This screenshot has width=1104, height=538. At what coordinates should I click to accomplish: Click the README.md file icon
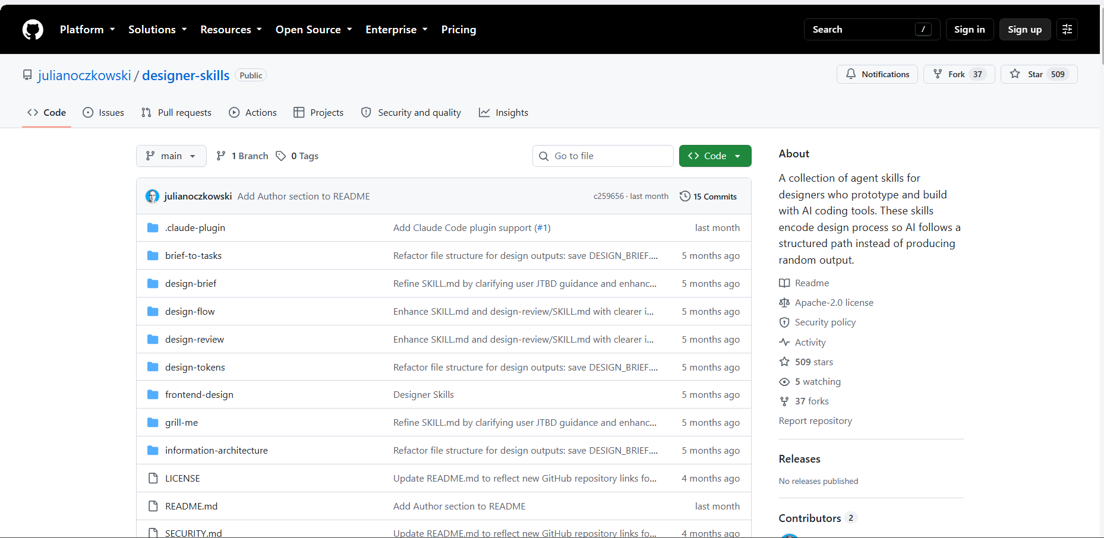[153, 507]
